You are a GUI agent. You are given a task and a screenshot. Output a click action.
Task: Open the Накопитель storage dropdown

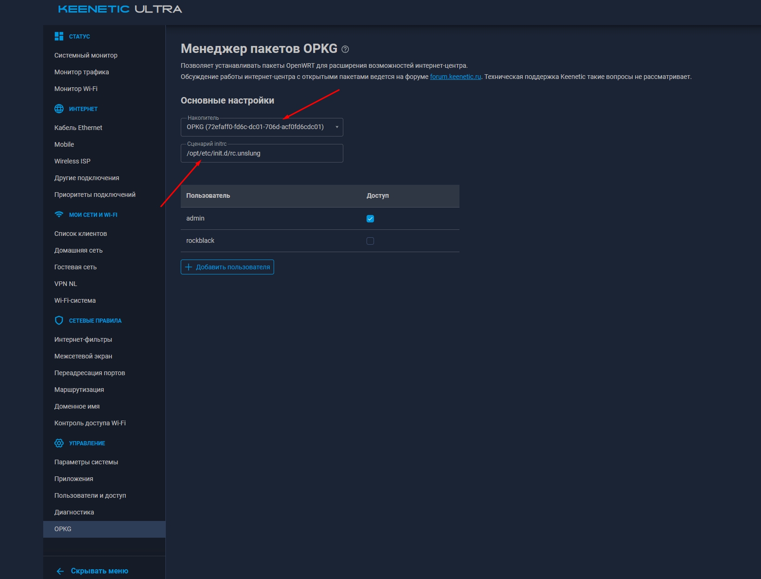click(x=336, y=127)
